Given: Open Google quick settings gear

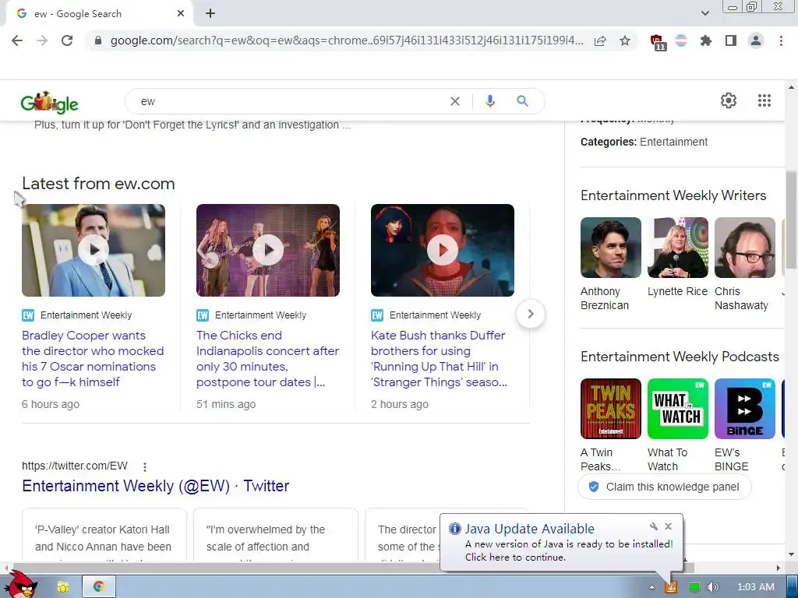Looking at the screenshot, I should [x=729, y=100].
